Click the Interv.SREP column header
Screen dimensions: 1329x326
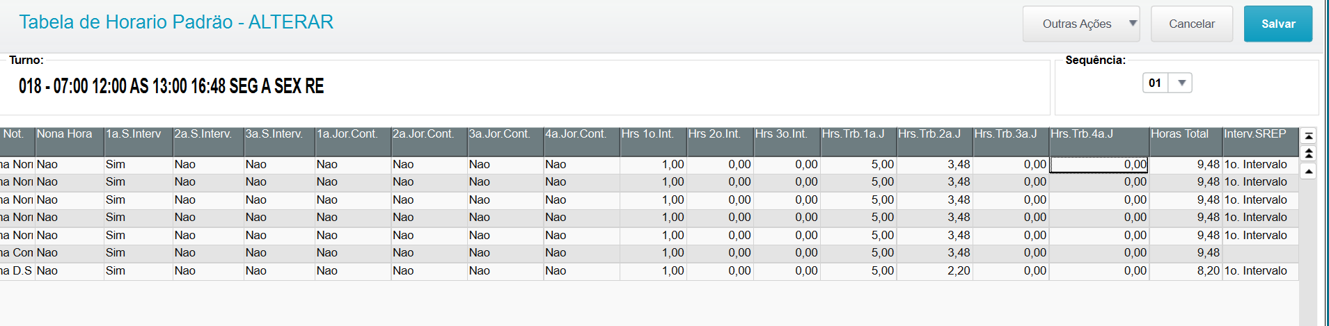pos(1259,134)
